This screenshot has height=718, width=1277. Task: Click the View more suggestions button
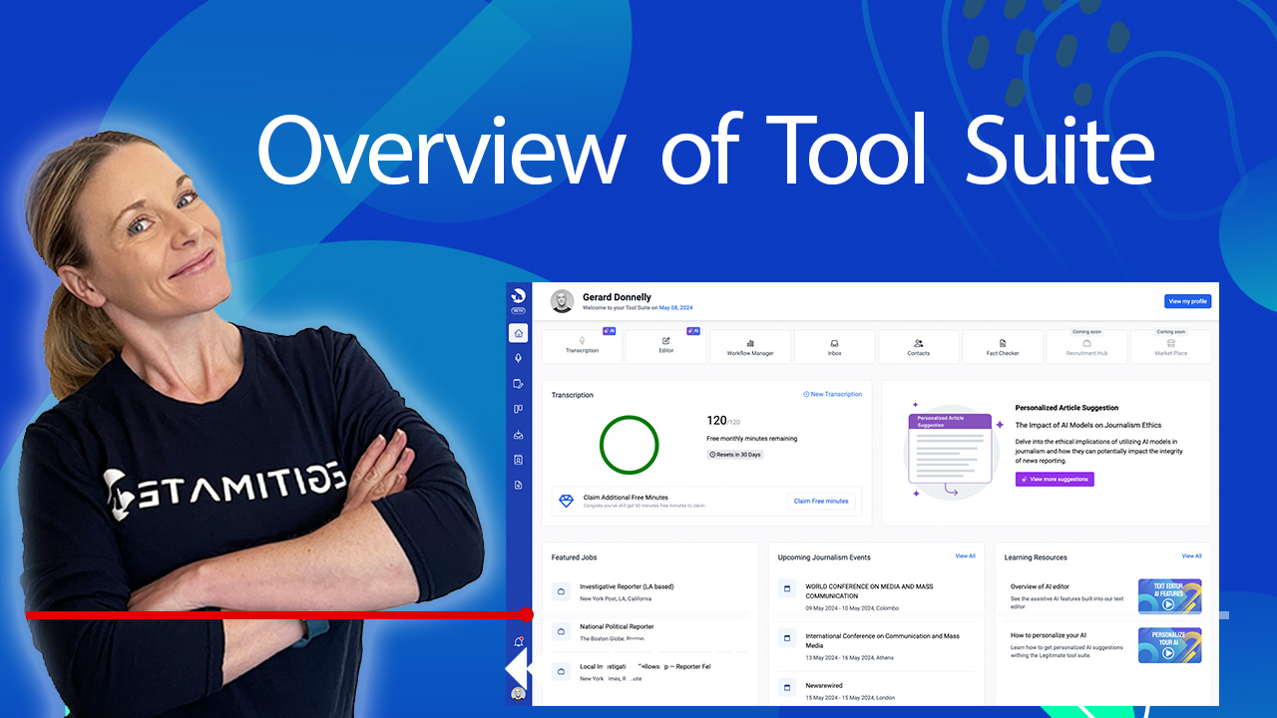[x=1055, y=480]
